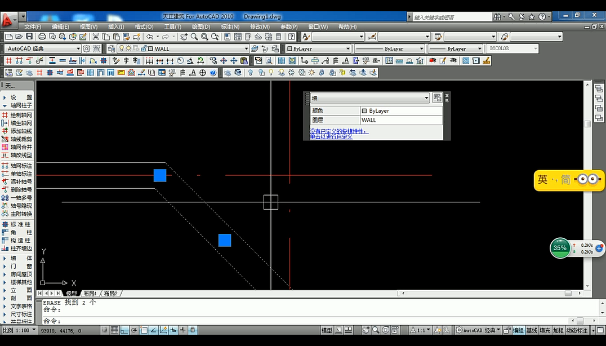Toggle the 编组 status bar button

click(x=518, y=331)
